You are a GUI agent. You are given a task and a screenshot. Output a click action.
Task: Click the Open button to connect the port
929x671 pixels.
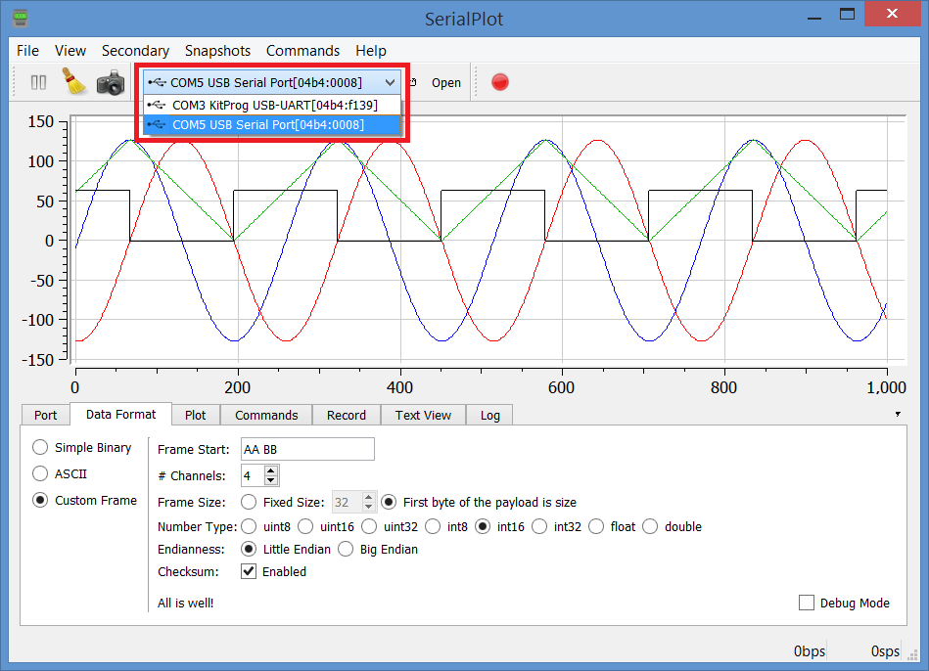coord(445,82)
